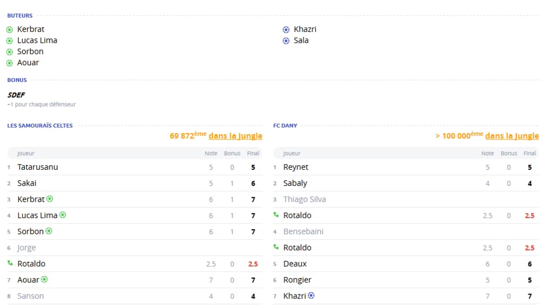Select the greyed-out Thiago Silva row
542x305 pixels.
(x=406, y=199)
